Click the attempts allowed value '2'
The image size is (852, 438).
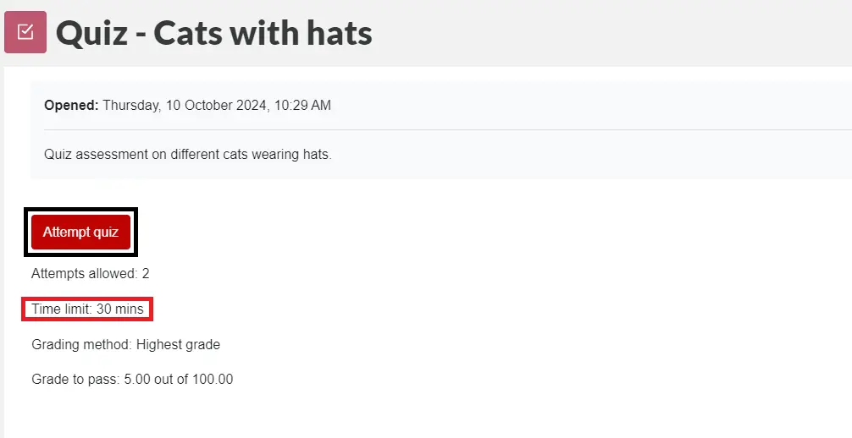pyautogui.click(x=146, y=274)
